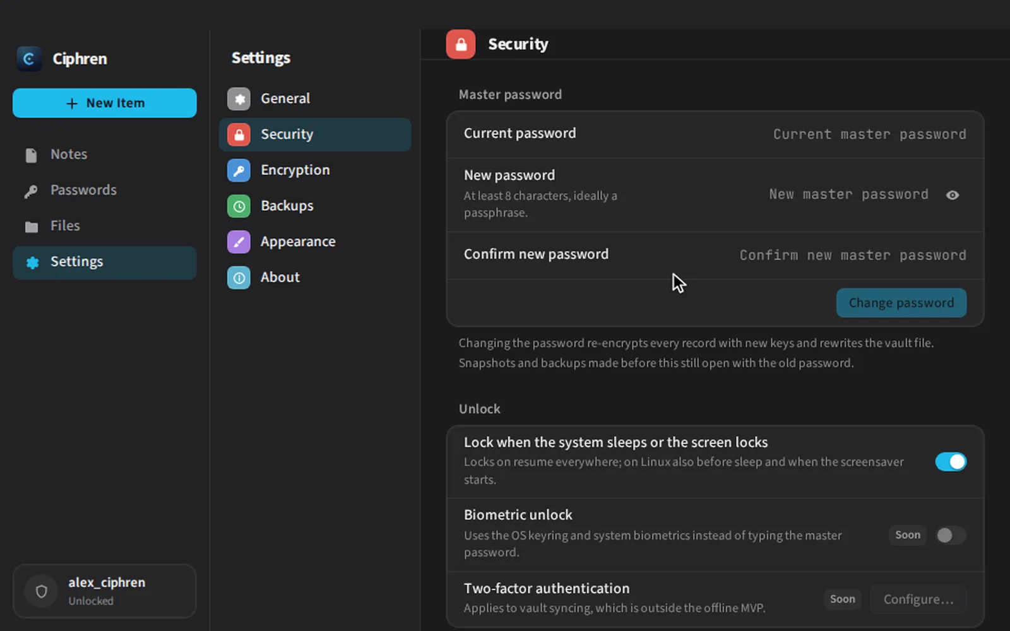Click the Files folder icon
The height and width of the screenshot is (631, 1010).
point(31,227)
